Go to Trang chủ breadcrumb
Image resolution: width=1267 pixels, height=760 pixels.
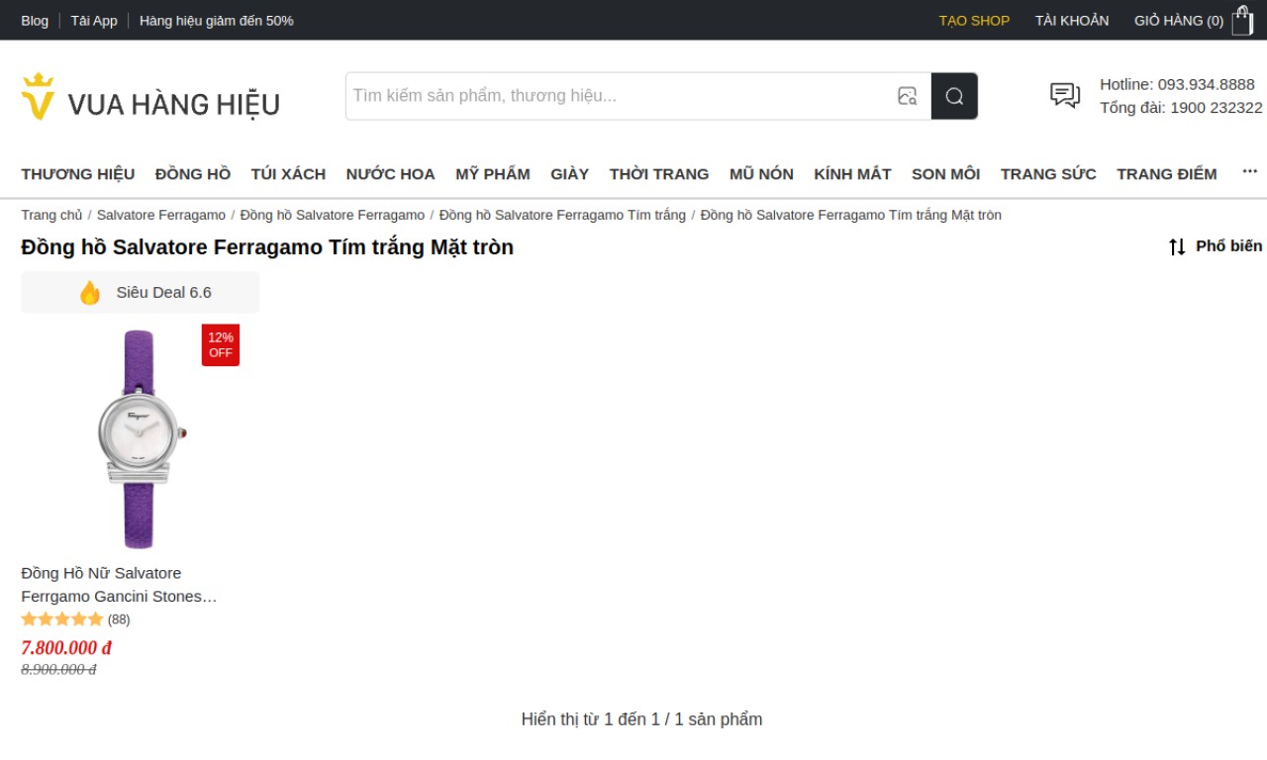[51, 215]
